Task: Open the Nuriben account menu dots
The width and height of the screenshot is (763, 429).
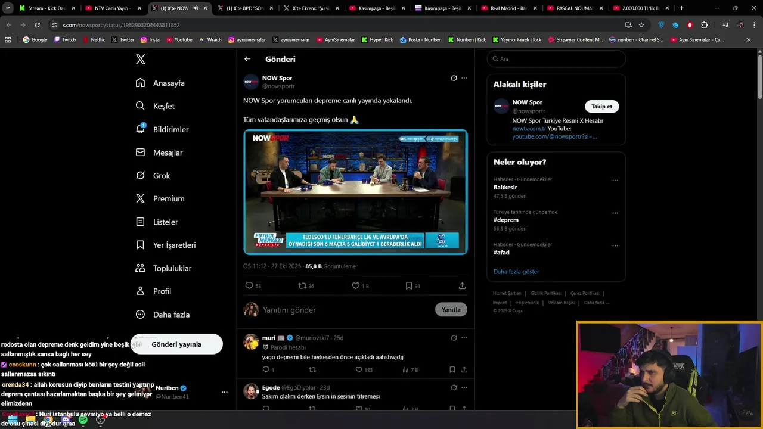Action: (225, 392)
